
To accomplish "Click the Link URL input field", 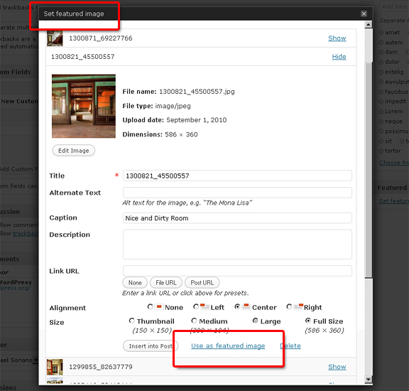I will click(237, 271).
